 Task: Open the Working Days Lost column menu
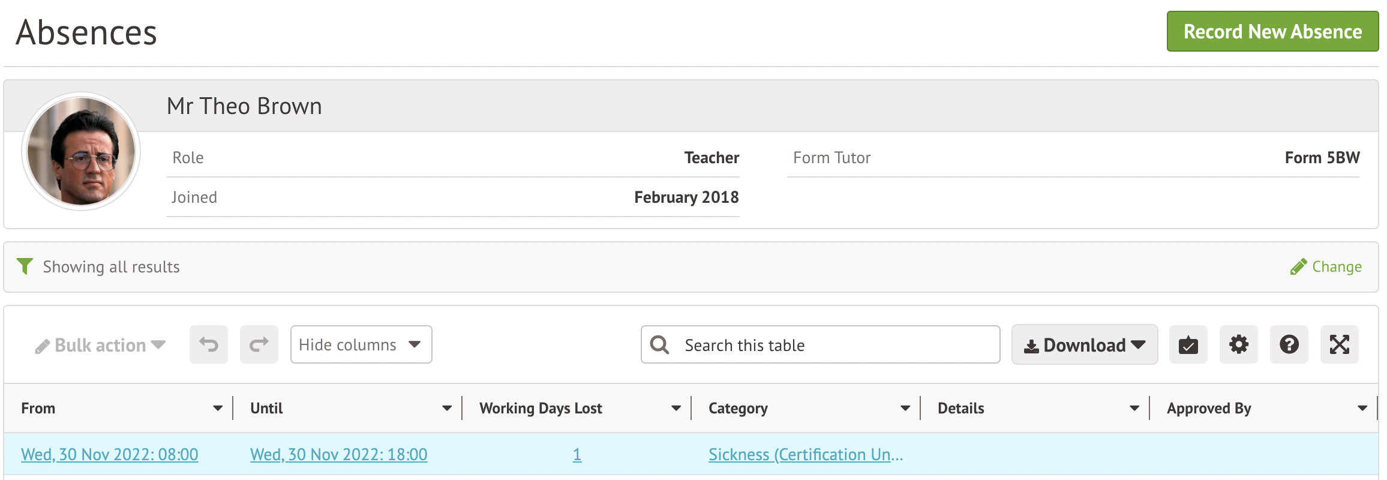(x=676, y=408)
